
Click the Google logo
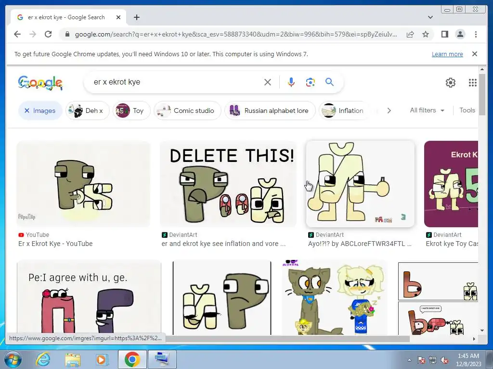(40, 83)
